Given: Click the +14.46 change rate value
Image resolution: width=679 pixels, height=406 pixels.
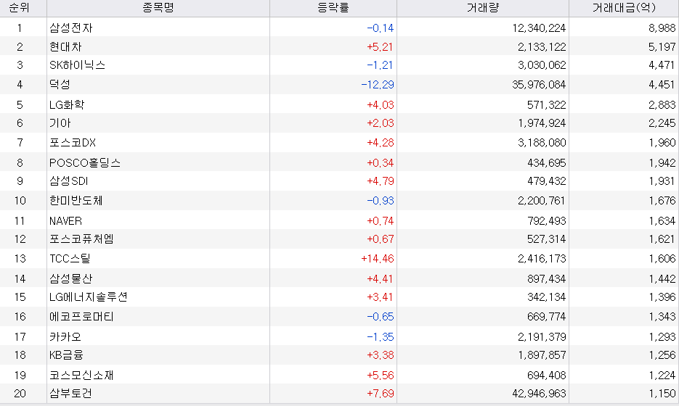Looking at the screenshot, I should click(378, 259).
